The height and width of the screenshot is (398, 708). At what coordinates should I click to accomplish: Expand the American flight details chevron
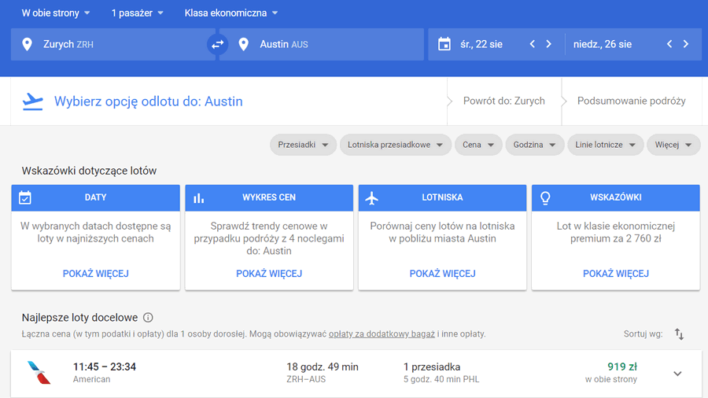[677, 373]
